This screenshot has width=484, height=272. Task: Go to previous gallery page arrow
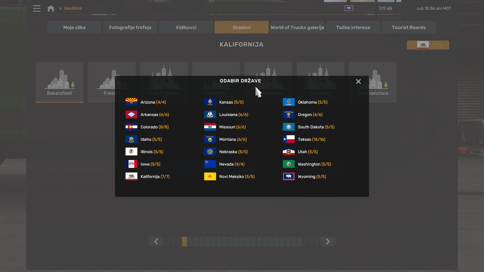(156, 241)
